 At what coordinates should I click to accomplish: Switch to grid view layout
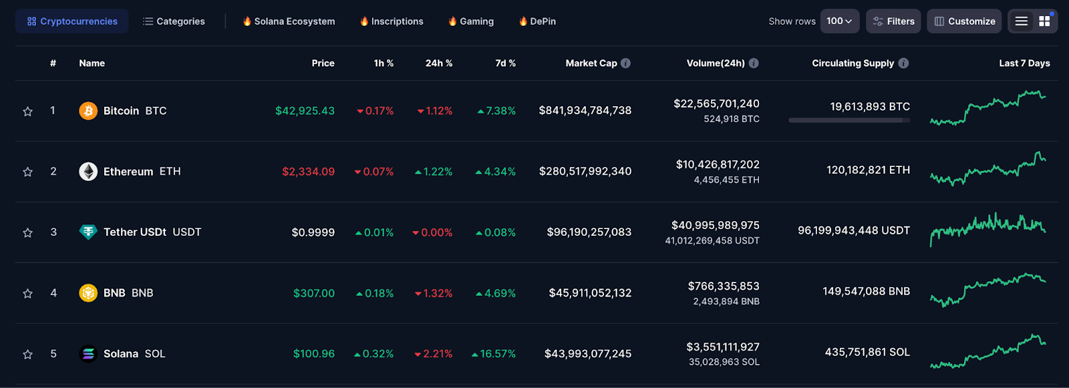[x=1044, y=21]
